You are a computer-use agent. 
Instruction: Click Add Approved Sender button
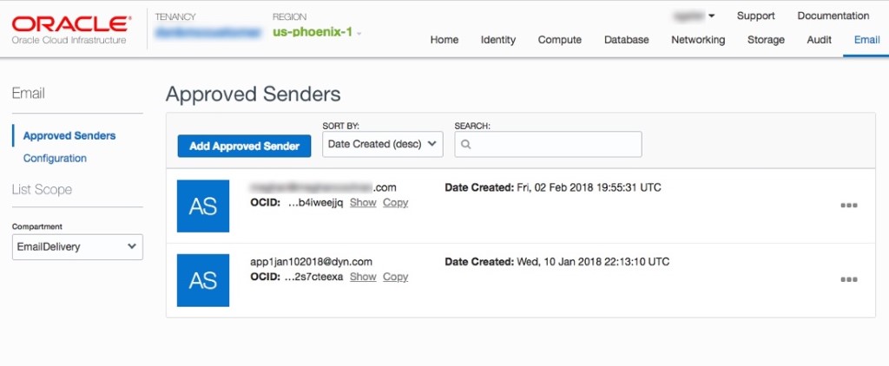click(x=244, y=147)
